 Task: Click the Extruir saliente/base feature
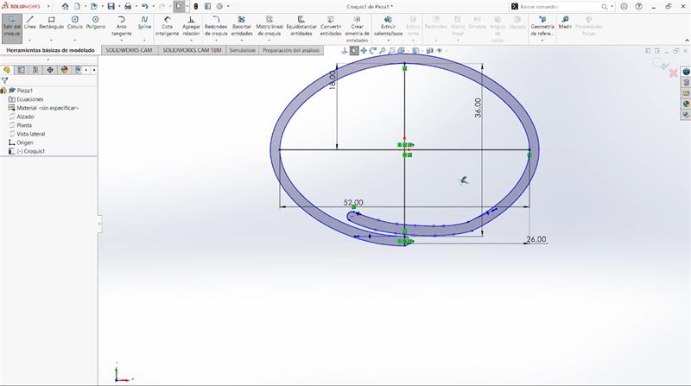(x=388, y=26)
